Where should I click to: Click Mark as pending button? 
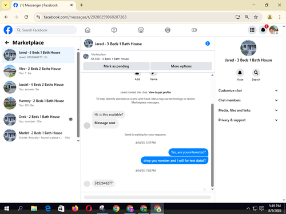click(x=116, y=66)
